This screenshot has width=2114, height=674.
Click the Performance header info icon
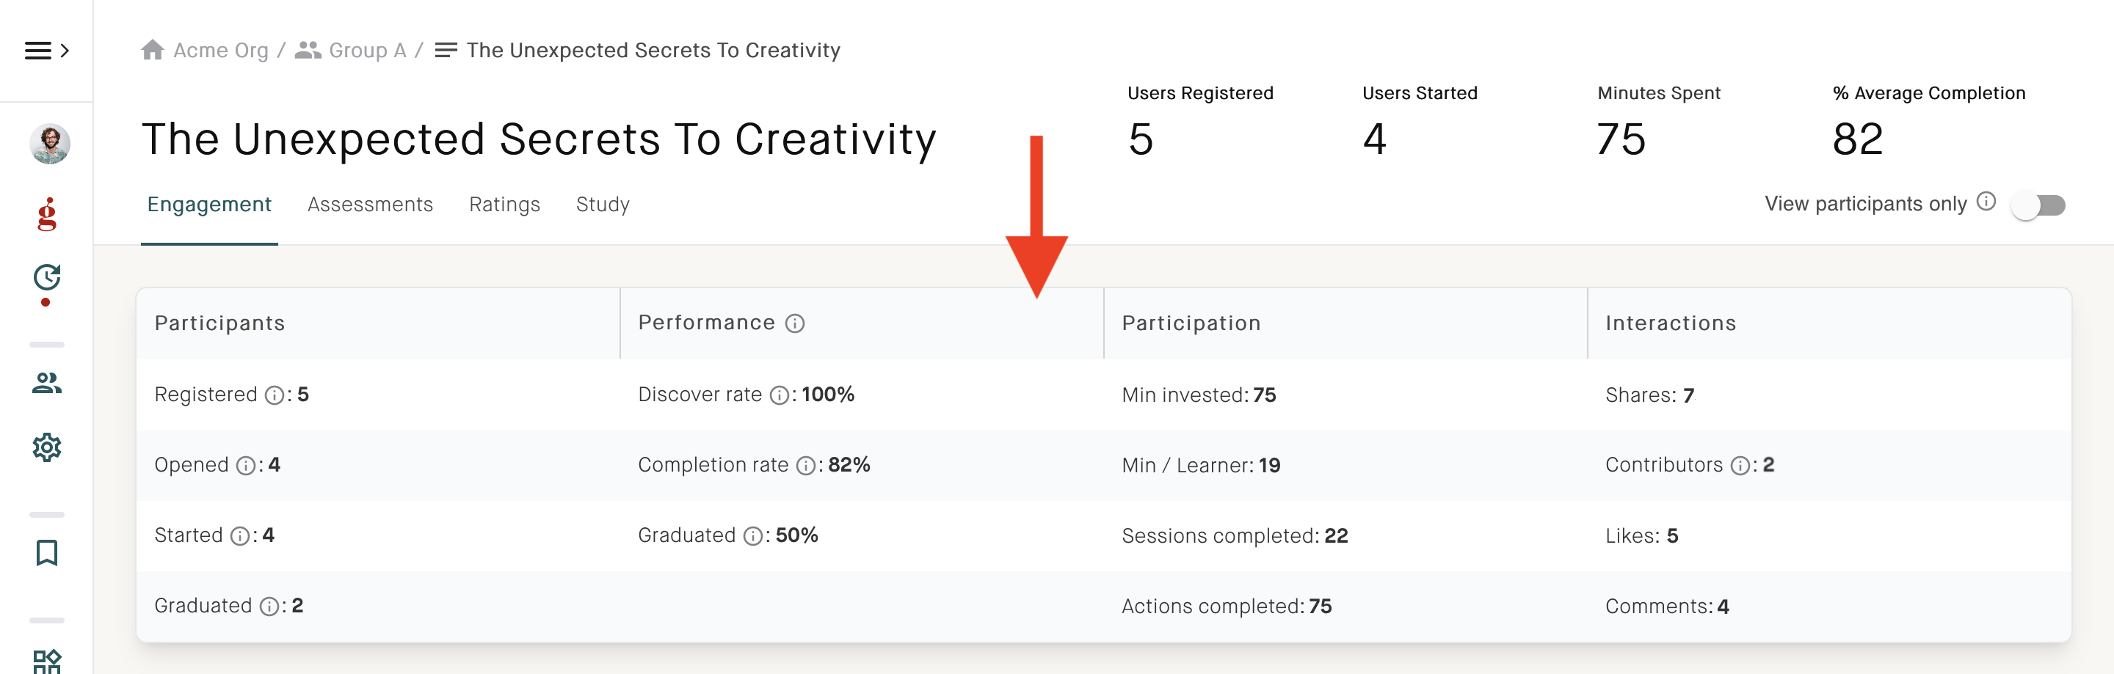point(794,324)
